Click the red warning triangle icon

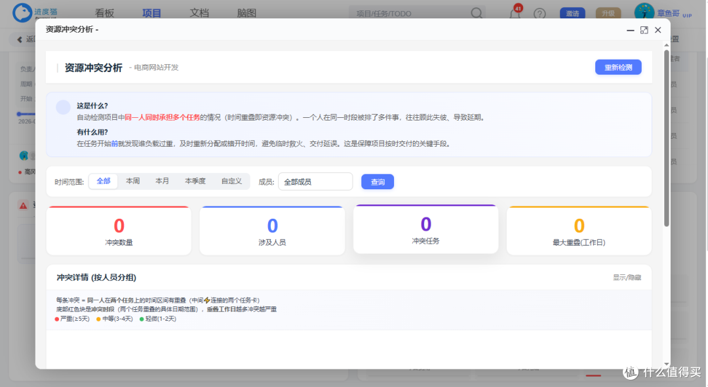click(24, 205)
